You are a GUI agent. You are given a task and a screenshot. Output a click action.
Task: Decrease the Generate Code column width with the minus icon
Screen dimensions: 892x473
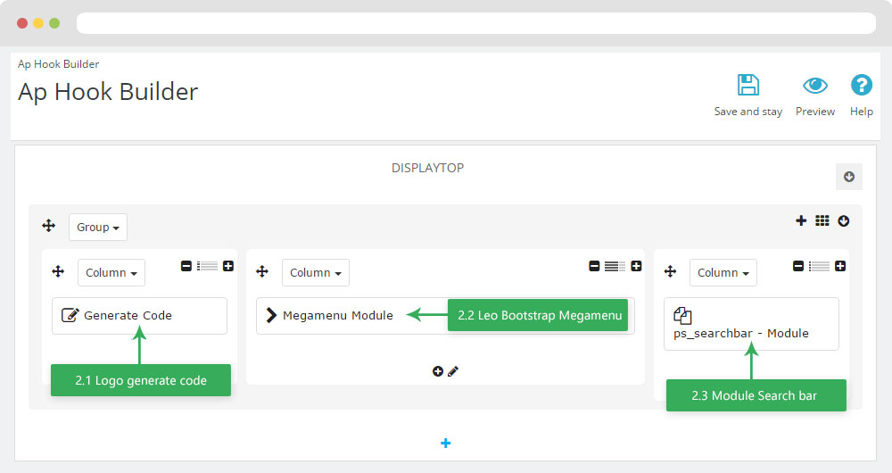pos(186,266)
